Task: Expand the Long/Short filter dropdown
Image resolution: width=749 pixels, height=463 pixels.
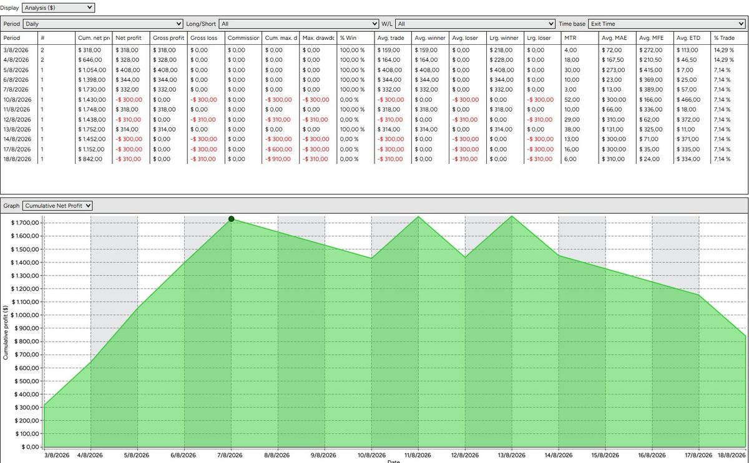Action: tap(298, 24)
